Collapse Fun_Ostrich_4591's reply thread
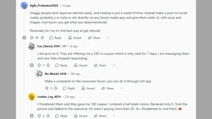This screenshot has height=119, width=212. coord(31,65)
